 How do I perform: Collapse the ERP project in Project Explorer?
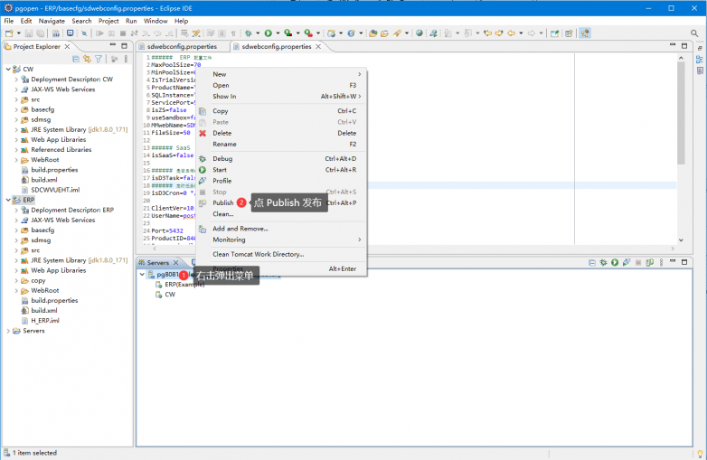pos(9,200)
